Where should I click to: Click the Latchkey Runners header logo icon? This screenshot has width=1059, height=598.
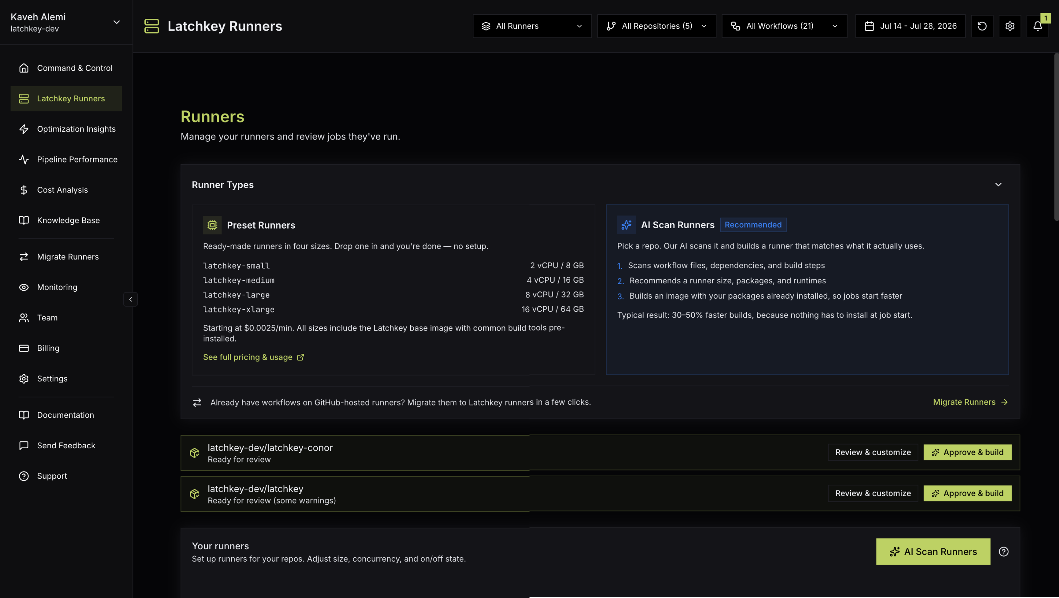click(x=152, y=26)
